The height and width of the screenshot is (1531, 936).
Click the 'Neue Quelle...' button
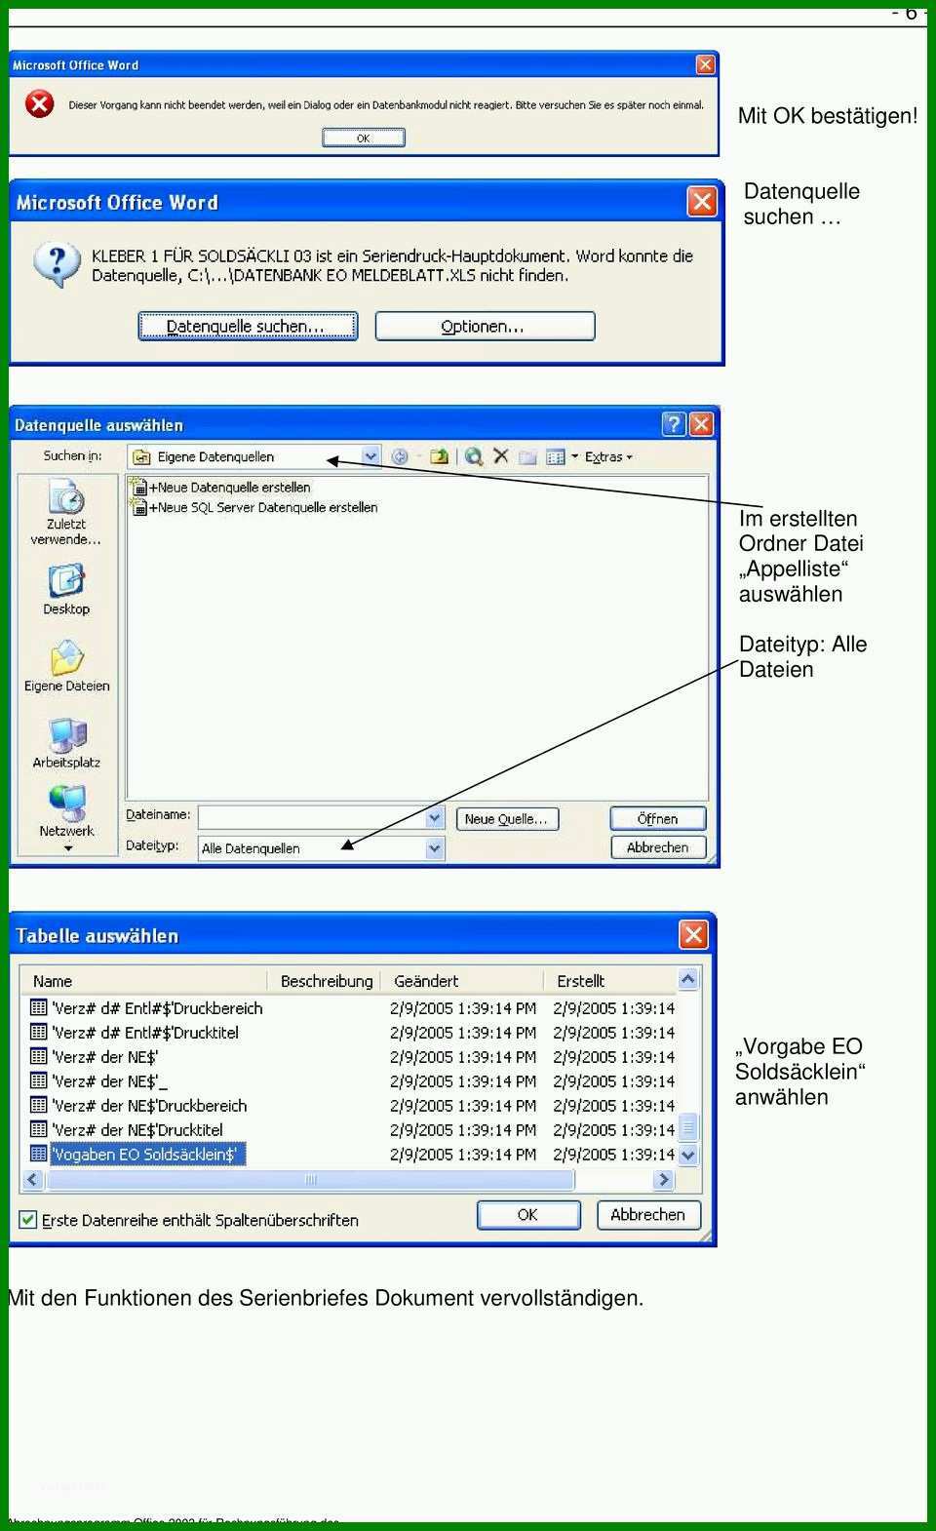pyautogui.click(x=507, y=819)
